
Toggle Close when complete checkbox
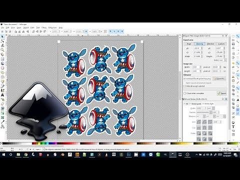point(184,93)
